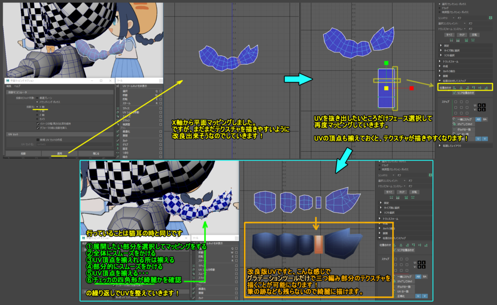Choose 回転 tool label in tools list
This screenshot has width=497, height=305.
point(125,99)
